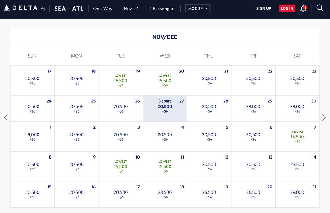Click the SEA - ATL route label
The height and width of the screenshot is (213, 330).
(69, 9)
